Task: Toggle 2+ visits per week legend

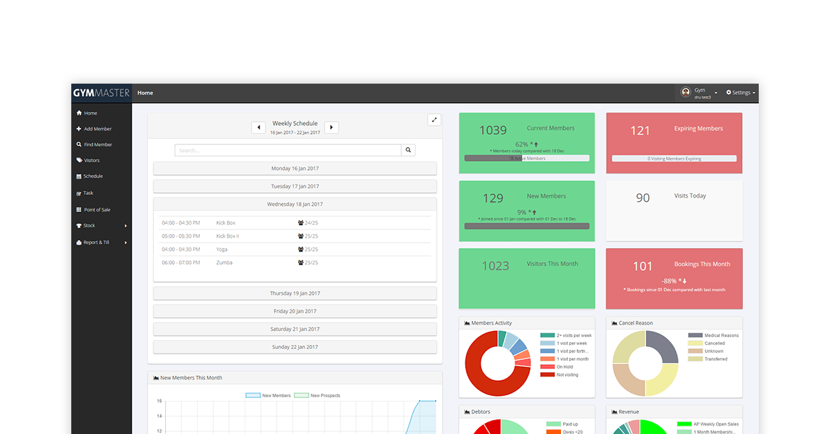Action: [x=566, y=335]
